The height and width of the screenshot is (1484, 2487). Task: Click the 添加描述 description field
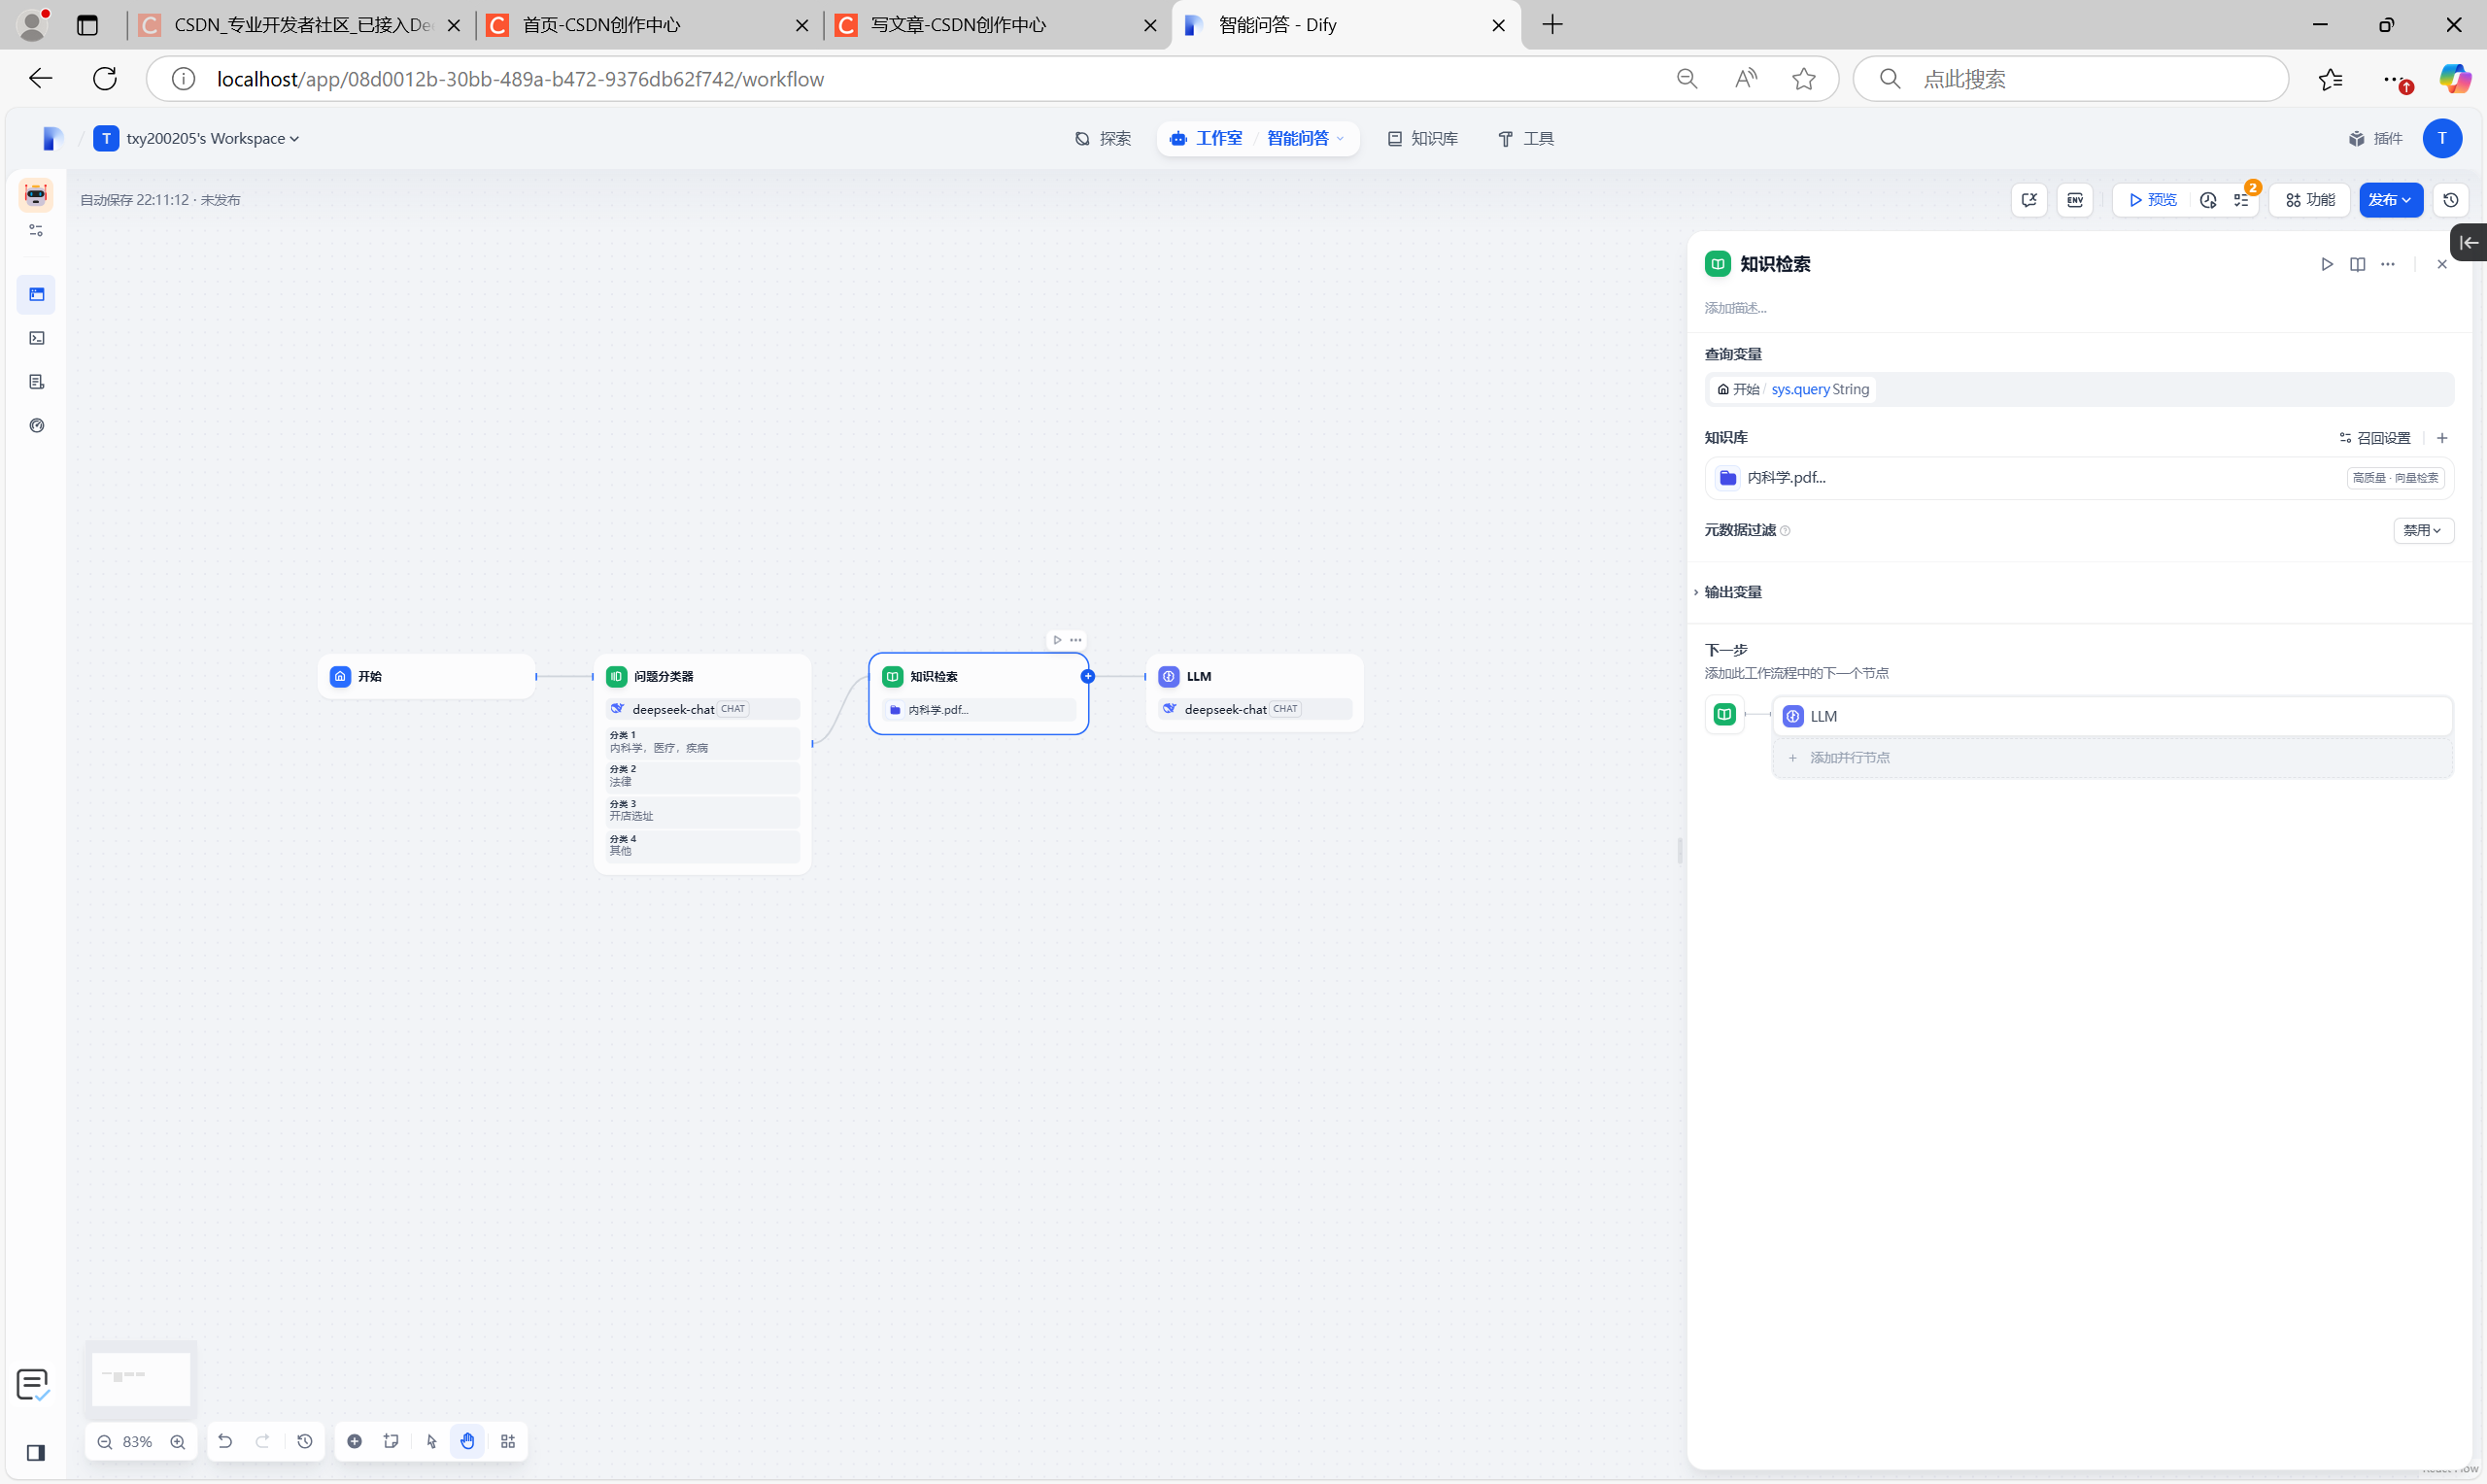click(1736, 308)
